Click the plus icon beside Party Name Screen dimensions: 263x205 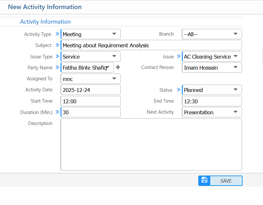[118, 67]
